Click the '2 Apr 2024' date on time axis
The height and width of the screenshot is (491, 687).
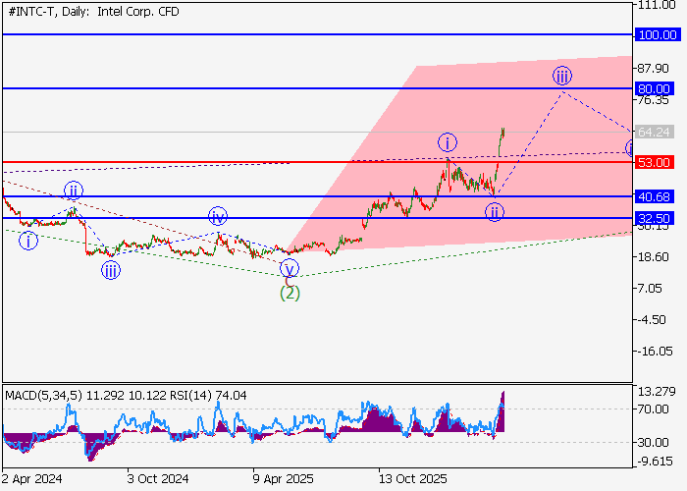pyautogui.click(x=32, y=479)
